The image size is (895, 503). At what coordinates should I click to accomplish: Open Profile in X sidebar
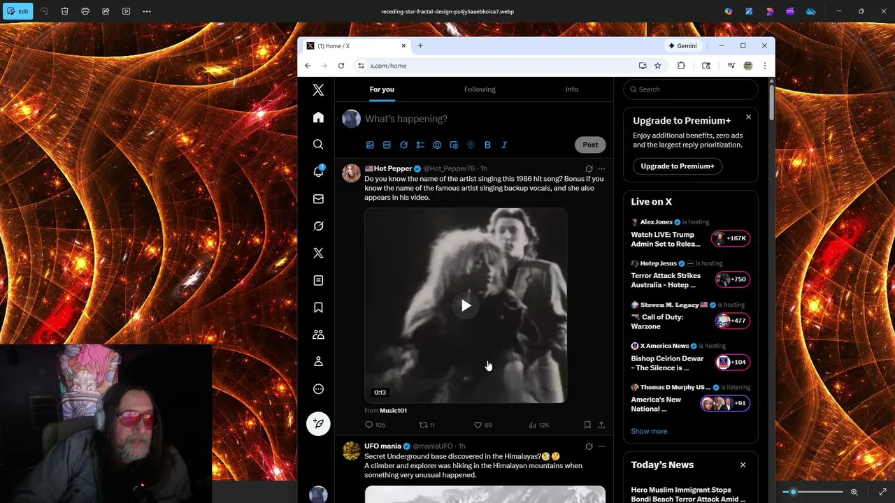coord(318,362)
